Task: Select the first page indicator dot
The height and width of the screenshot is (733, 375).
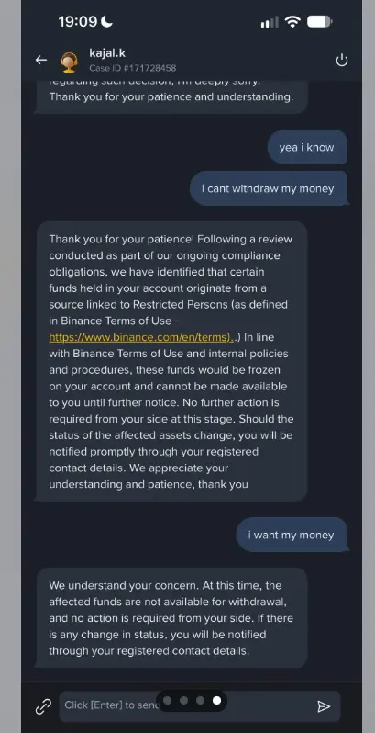Action: (168, 700)
